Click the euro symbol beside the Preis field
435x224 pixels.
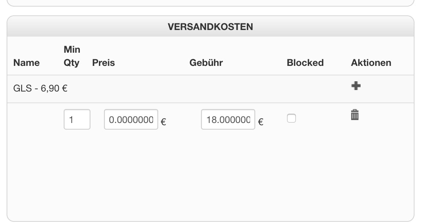click(x=163, y=122)
